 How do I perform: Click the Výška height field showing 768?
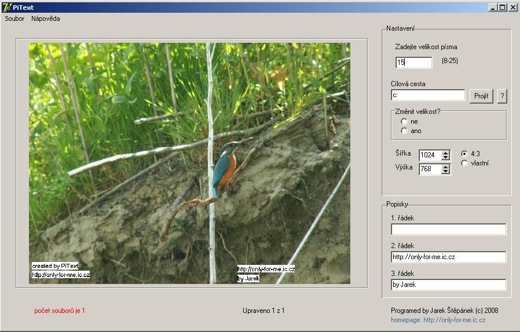point(430,169)
